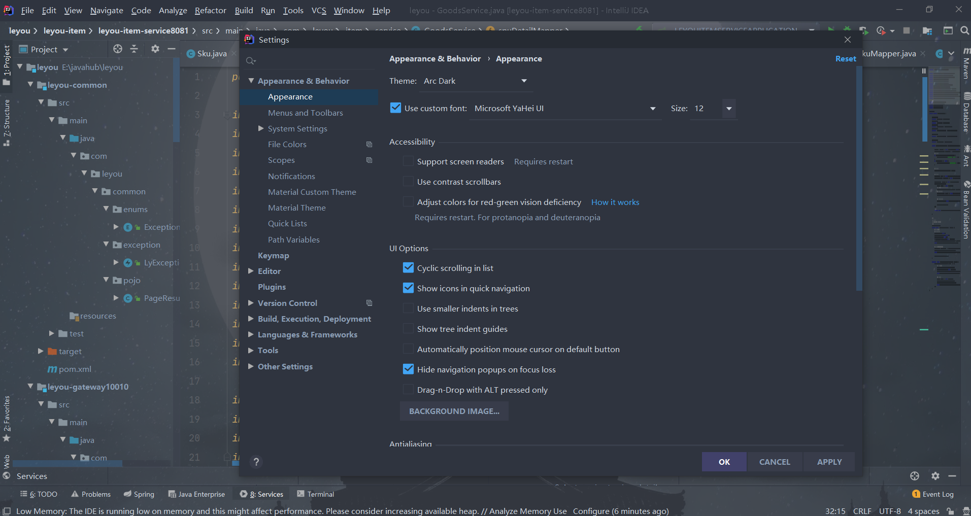The image size is (971, 516).
Task: Collapse Appearance & Behavior section arrow
Action: click(x=251, y=81)
